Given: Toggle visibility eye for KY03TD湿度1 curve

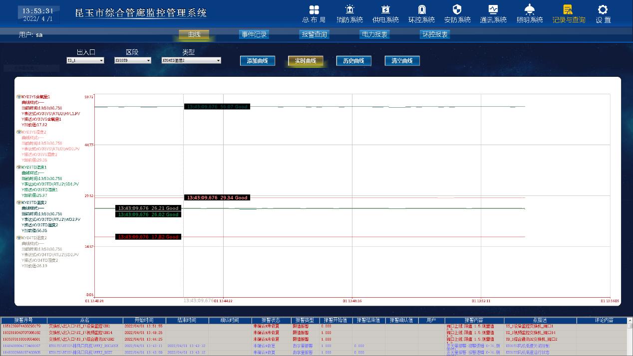Looking at the screenshot, I should point(18,168).
